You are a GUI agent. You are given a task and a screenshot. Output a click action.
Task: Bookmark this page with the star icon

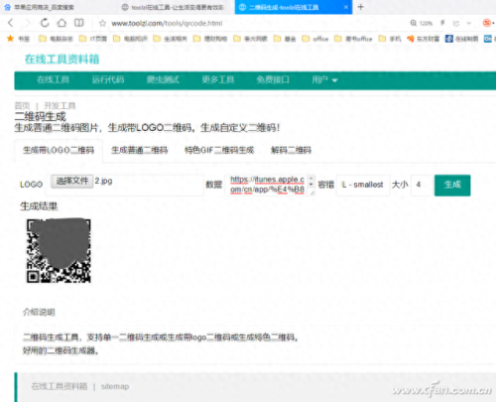[x=102, y=23]
